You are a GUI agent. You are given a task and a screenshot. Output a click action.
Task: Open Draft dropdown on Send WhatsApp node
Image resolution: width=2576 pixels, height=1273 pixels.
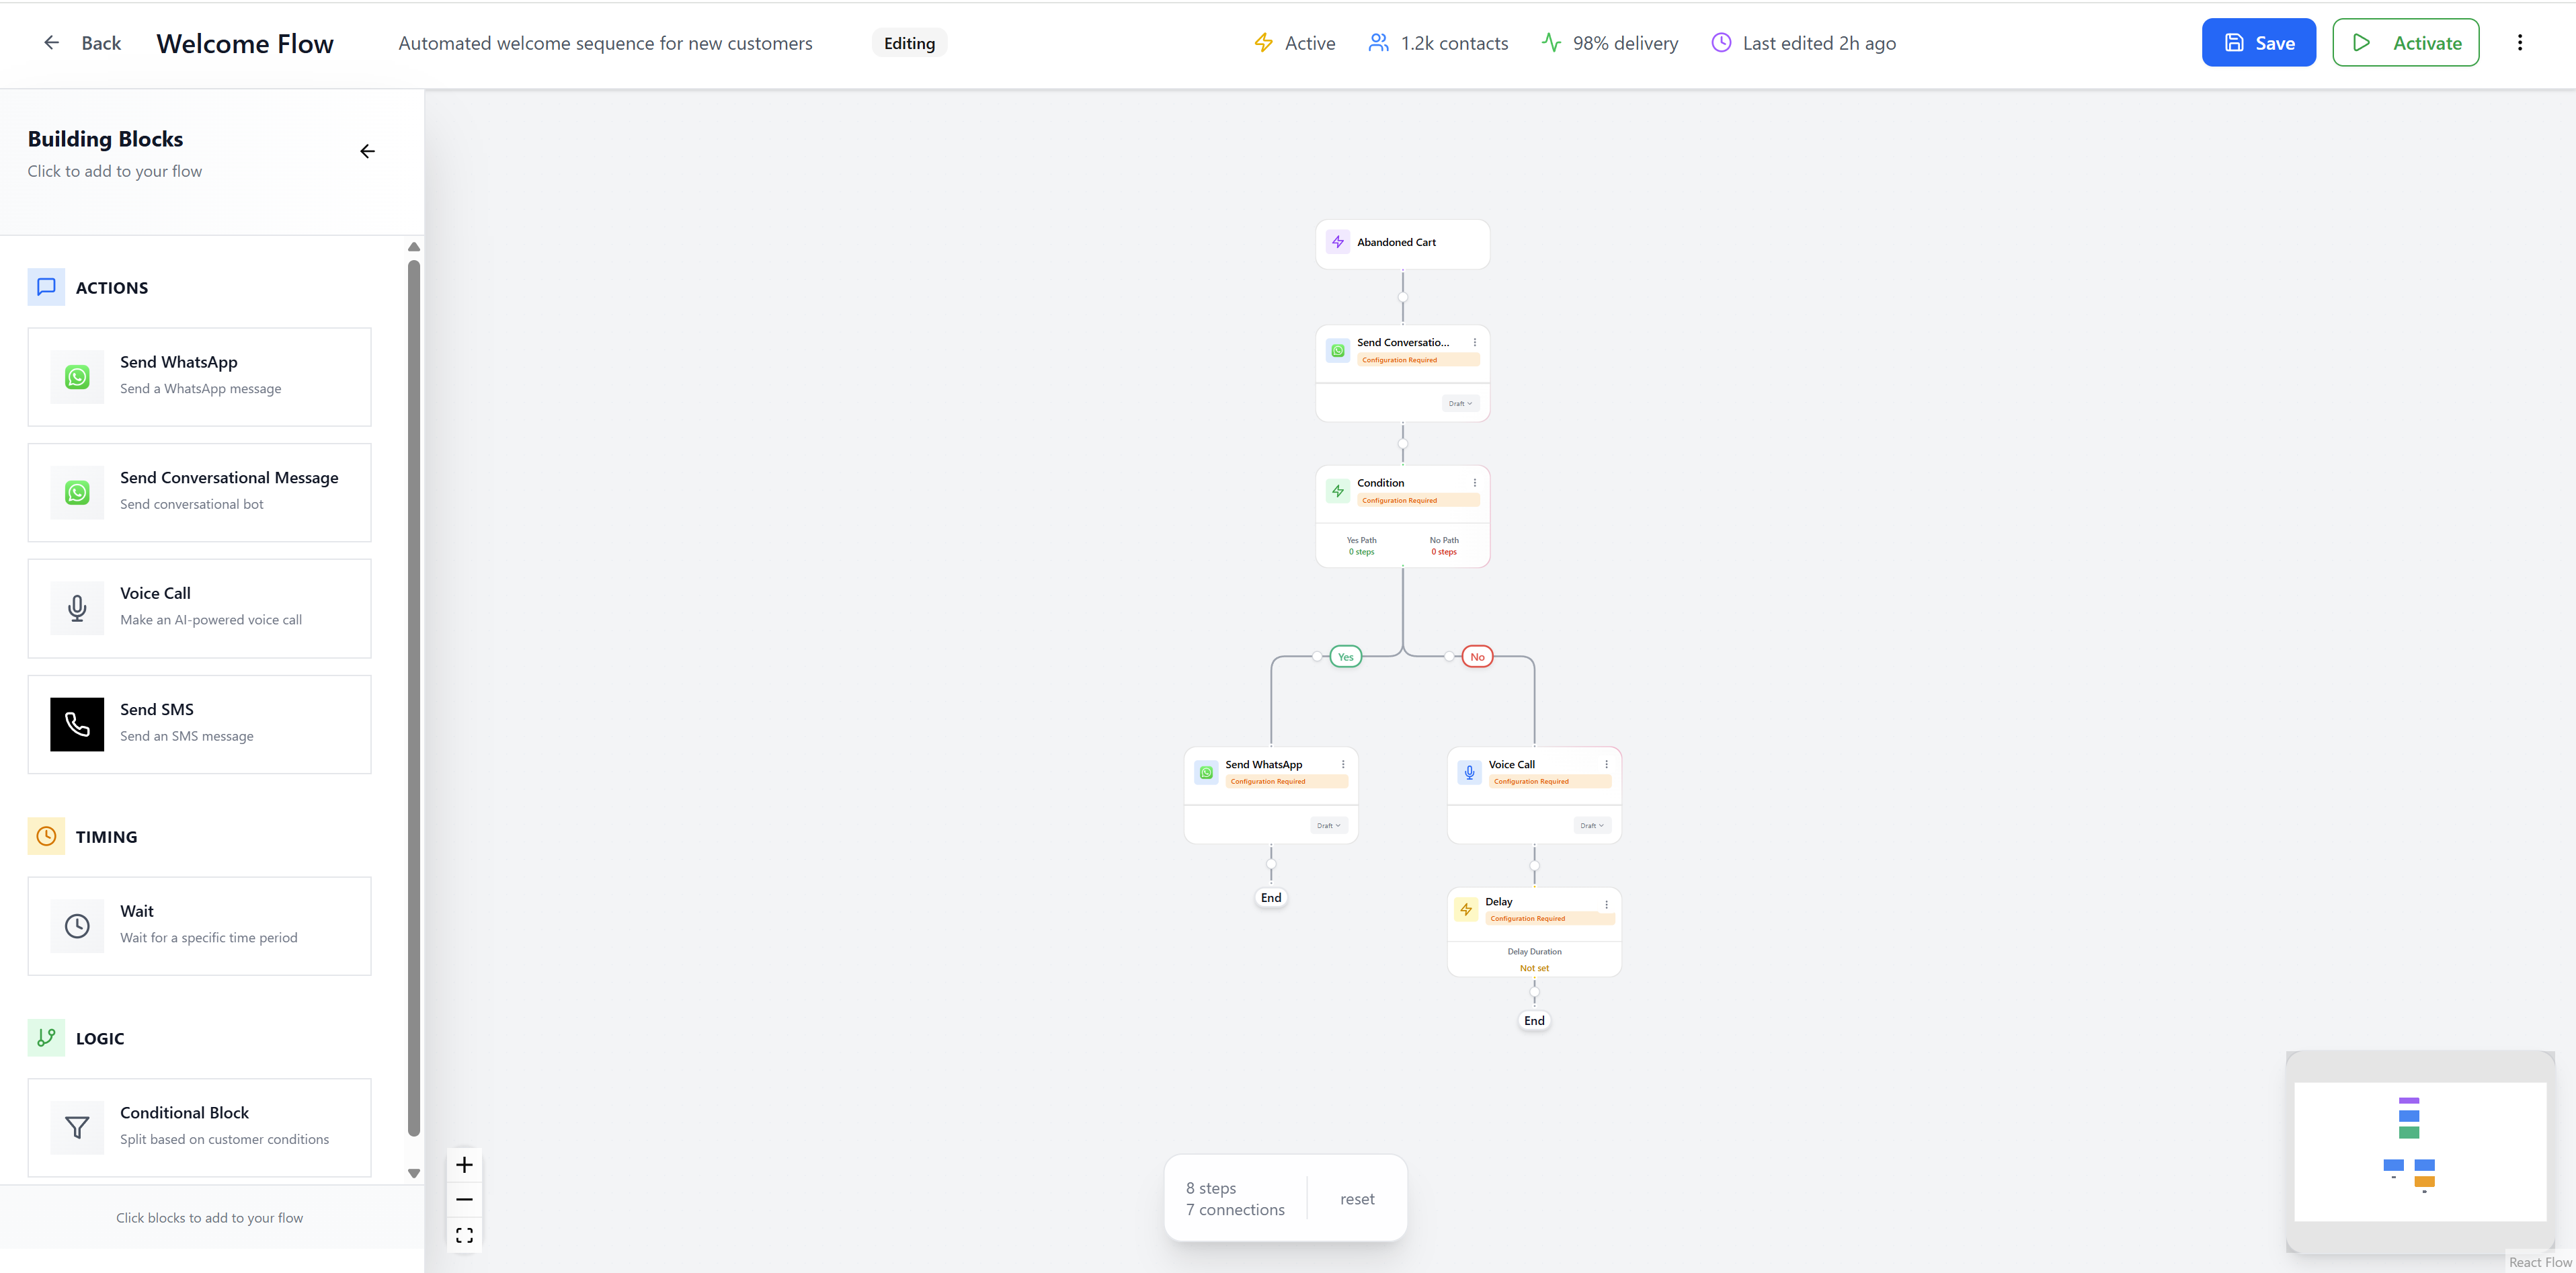click(x=1328, y=826)
